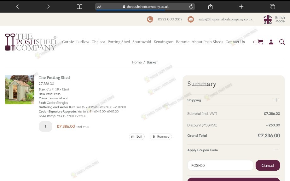Go back with the Safari back arrow
290x181 pixels.
click(18, 7)
